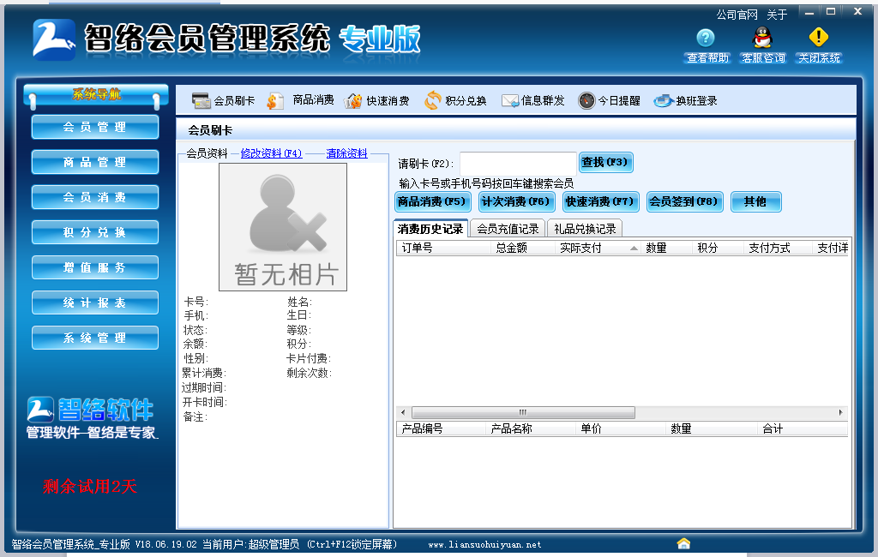Click the 合计 column header
This screenshot has width=878, height=557.
[803, 428]
